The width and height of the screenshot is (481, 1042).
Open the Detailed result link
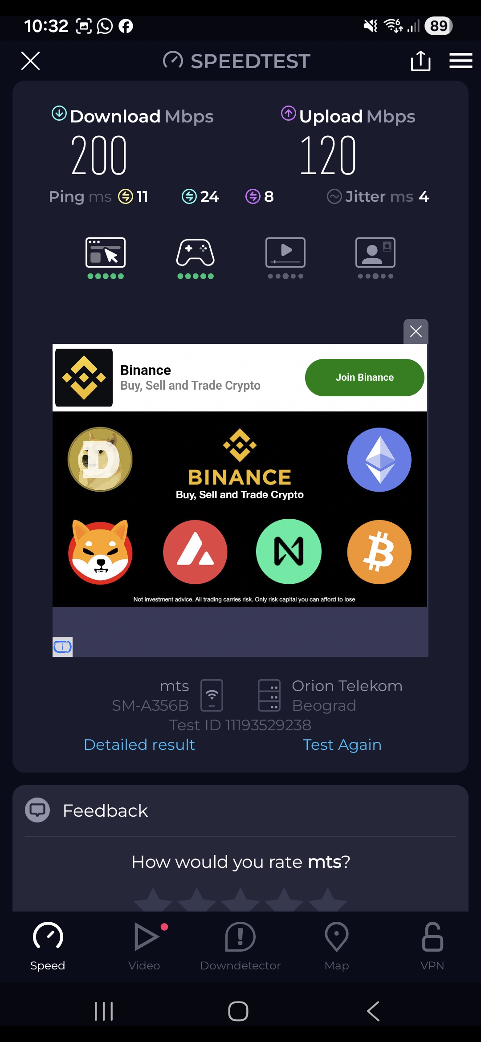click(x=139, y=745)
